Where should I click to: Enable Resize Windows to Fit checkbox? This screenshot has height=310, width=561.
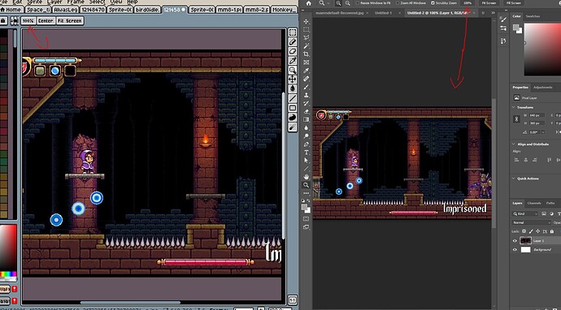358,3
